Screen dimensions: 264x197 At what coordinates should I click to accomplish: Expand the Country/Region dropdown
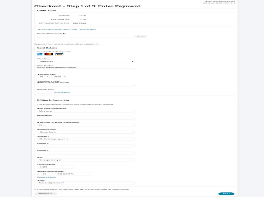pyautogui.click(x=86, y=132)
